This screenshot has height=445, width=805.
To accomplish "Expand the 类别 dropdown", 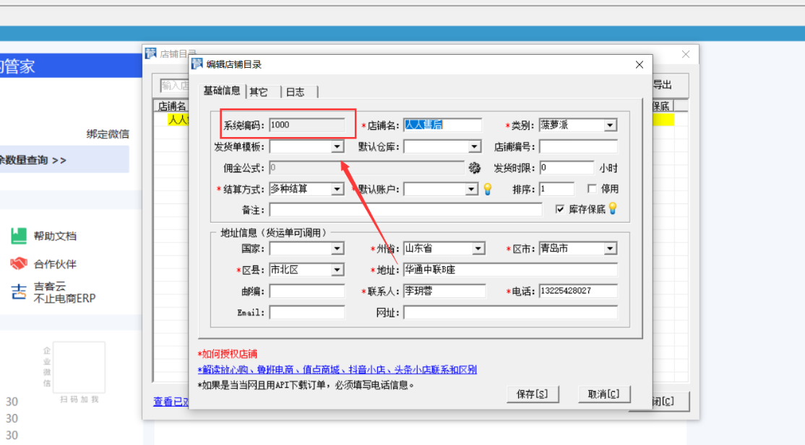I will (x=611, y=125).
